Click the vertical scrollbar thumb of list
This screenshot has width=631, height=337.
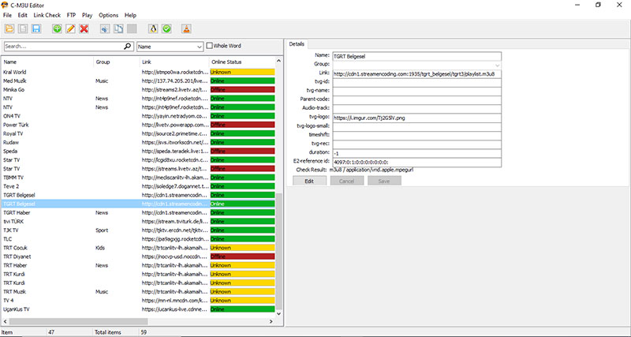point(279,251)
